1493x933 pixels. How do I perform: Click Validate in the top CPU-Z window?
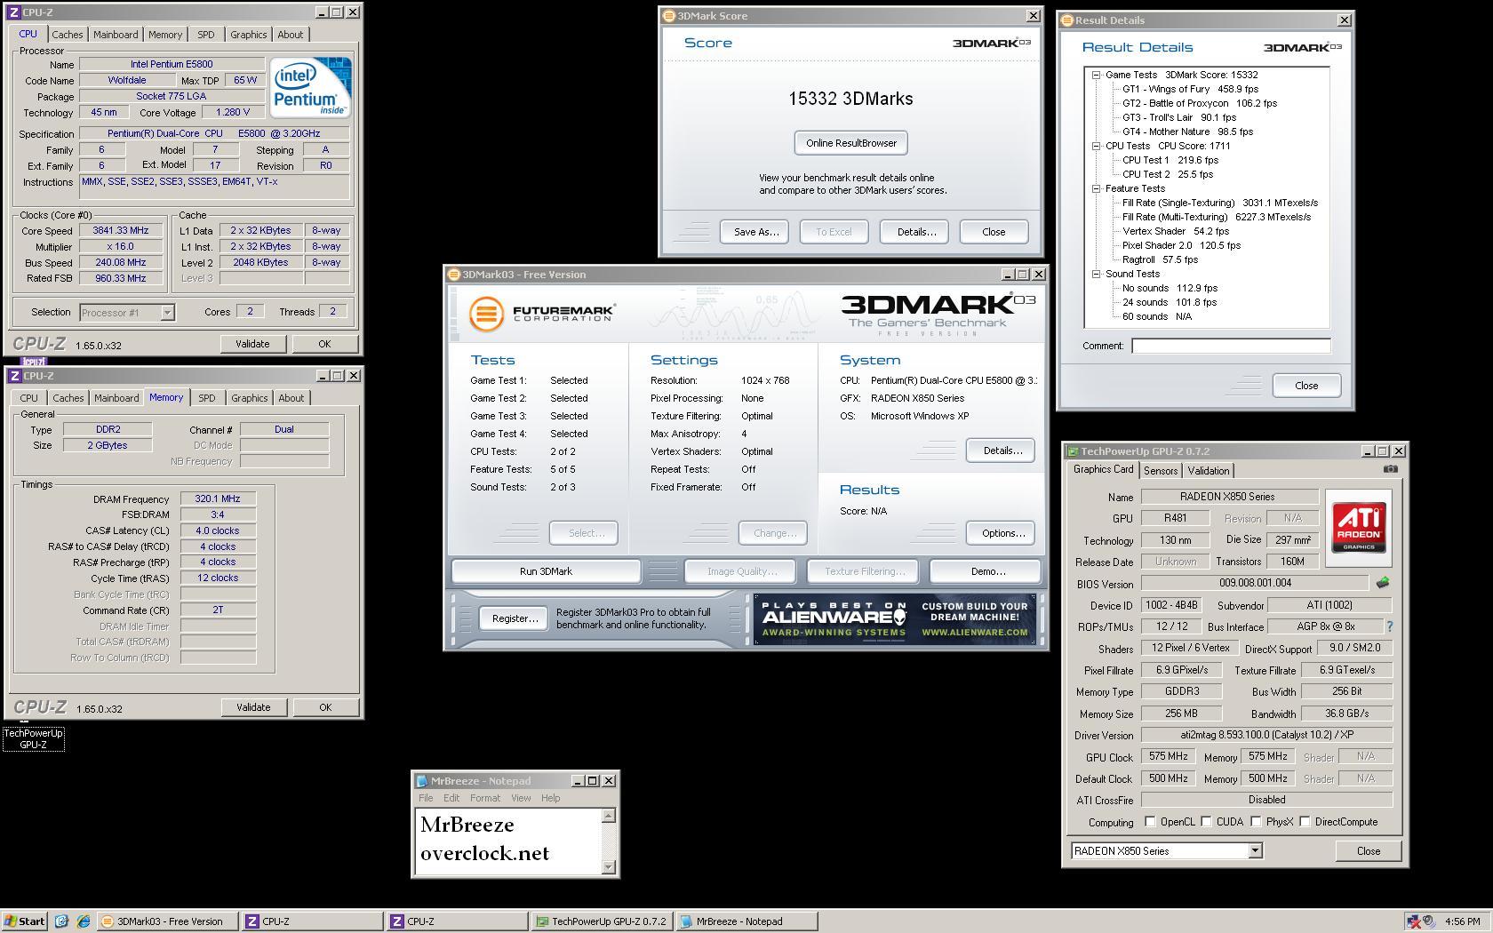pyautogui.click(x=252, y=344)
